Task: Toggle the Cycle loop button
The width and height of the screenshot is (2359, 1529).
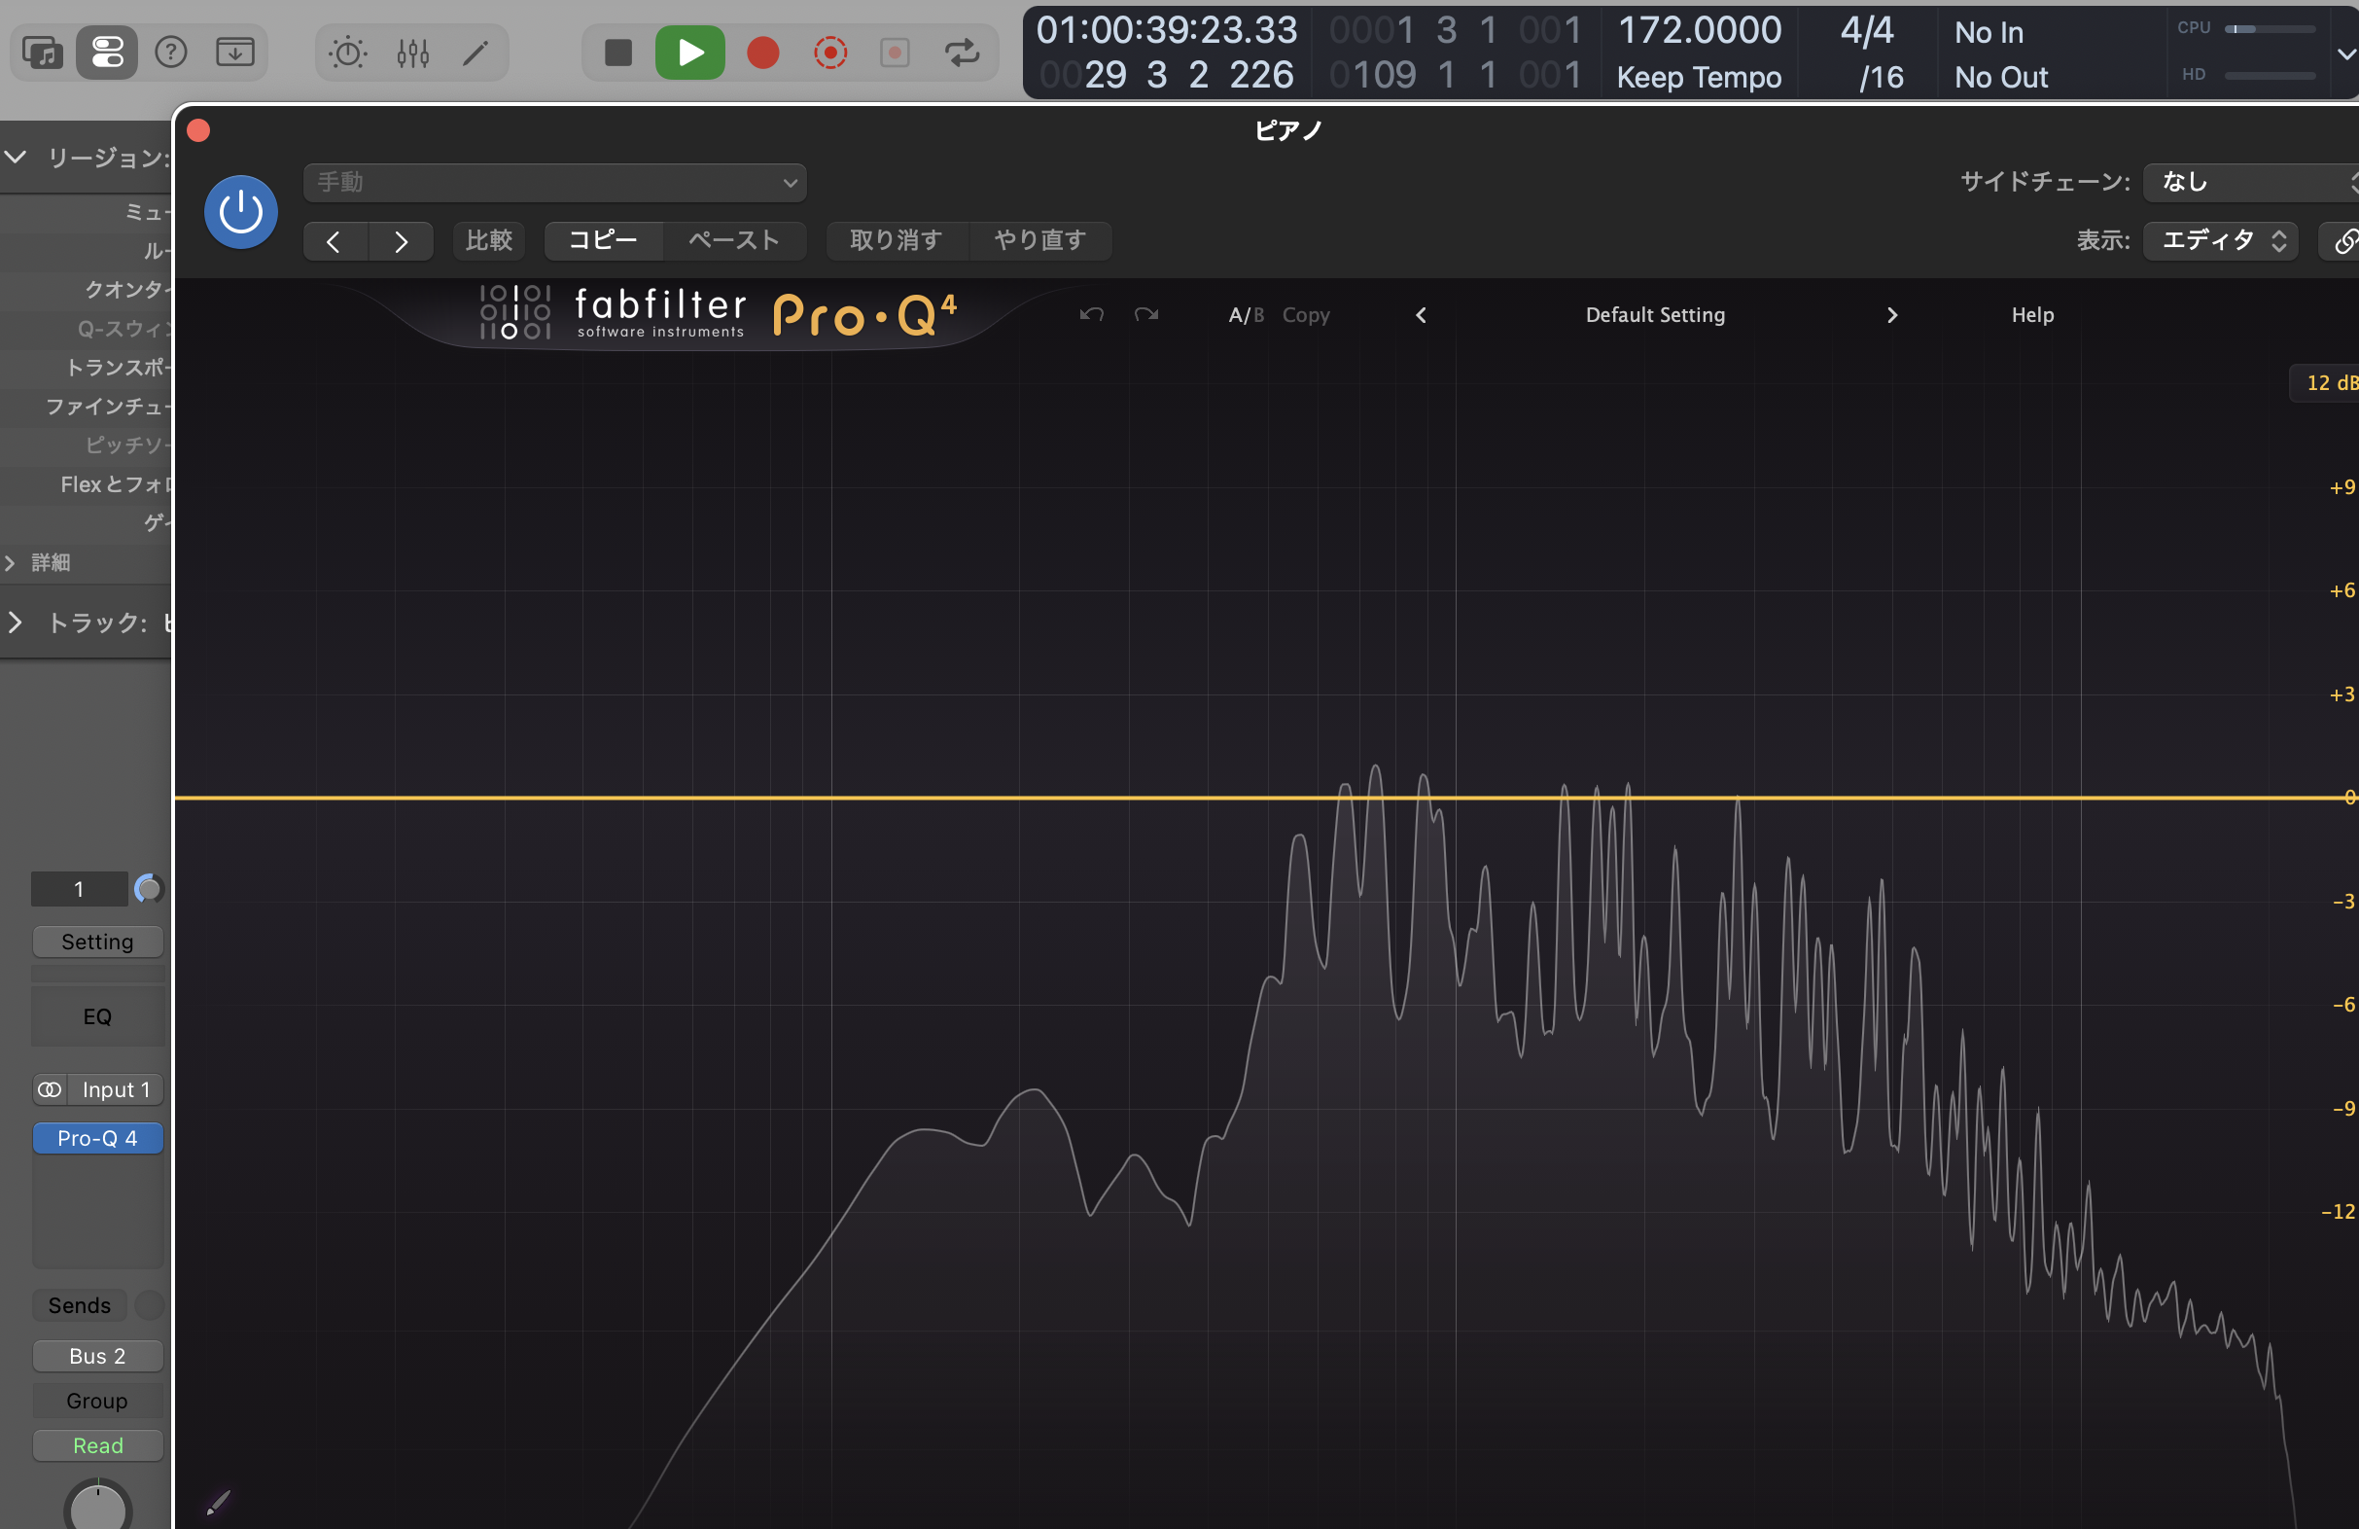Action: pos(962,53)
